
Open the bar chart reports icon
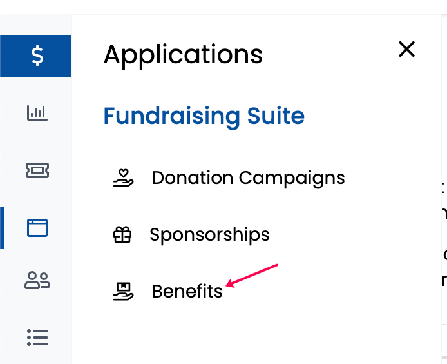pyautogui.click(x=37, y=113)
